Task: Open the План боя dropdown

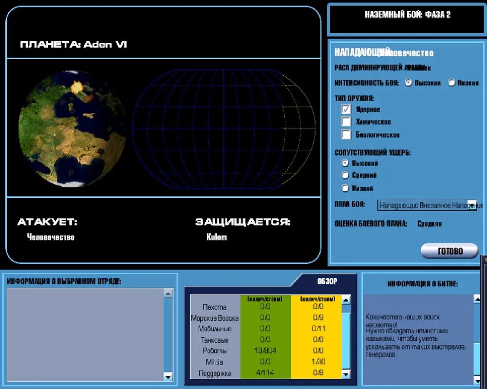Action: [471, 205]
